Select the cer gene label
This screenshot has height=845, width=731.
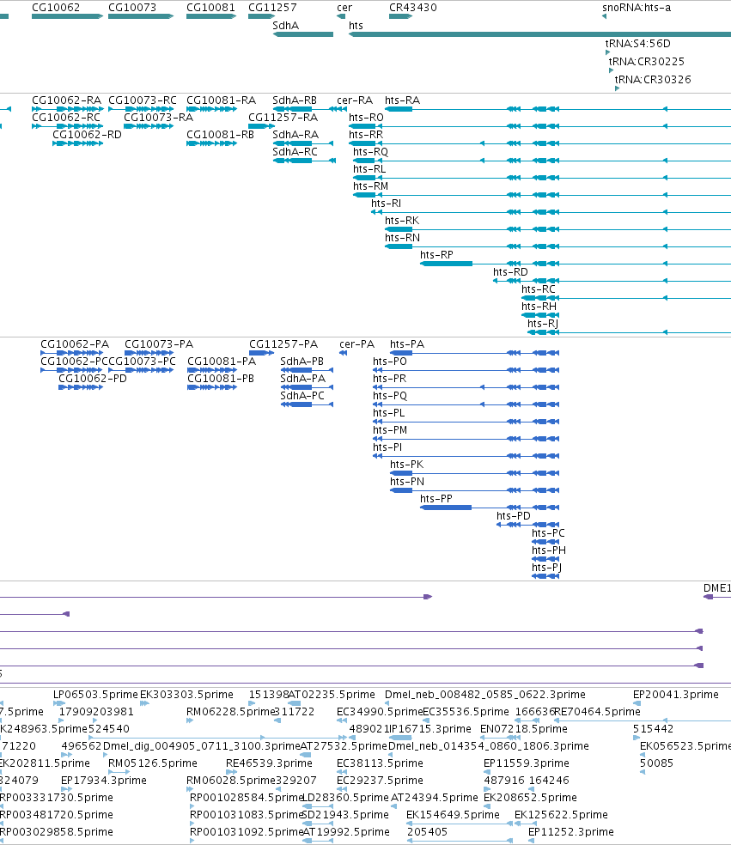344,8
